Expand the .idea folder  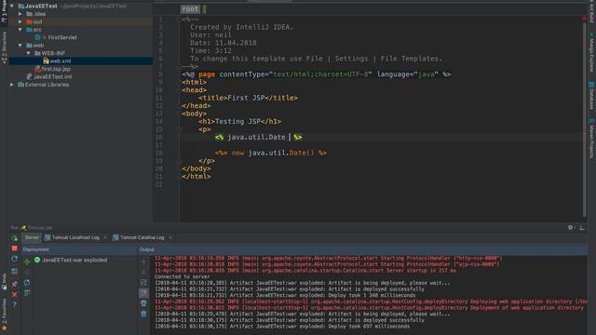point(20,14)
